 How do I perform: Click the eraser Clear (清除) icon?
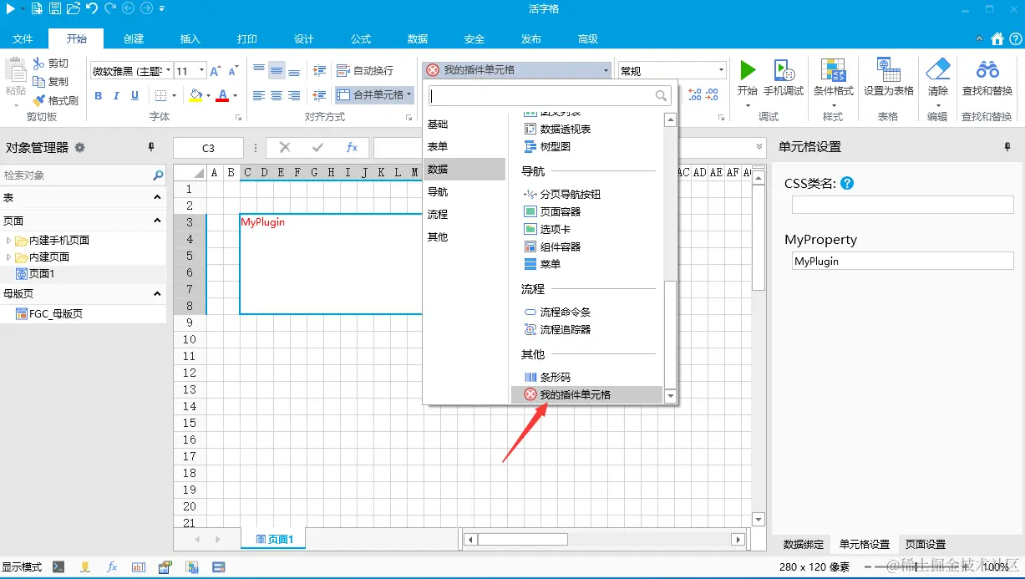click(938, 69)
